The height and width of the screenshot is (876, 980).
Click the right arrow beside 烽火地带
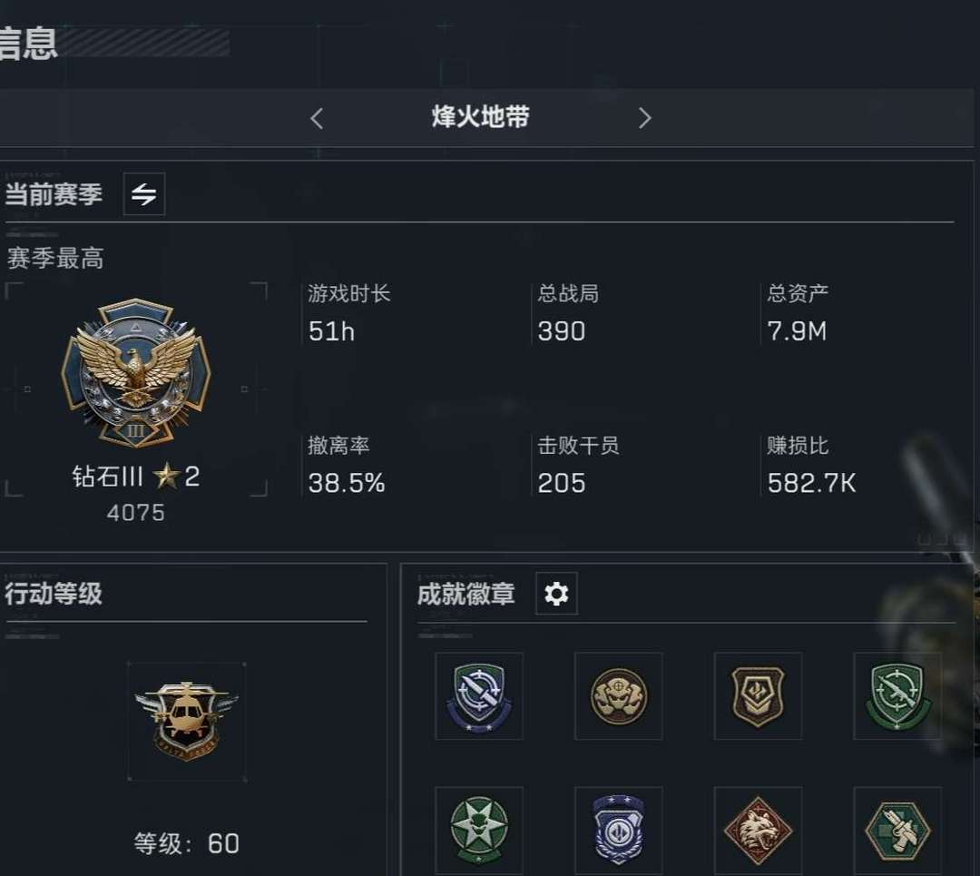click(x=645, y=117)
